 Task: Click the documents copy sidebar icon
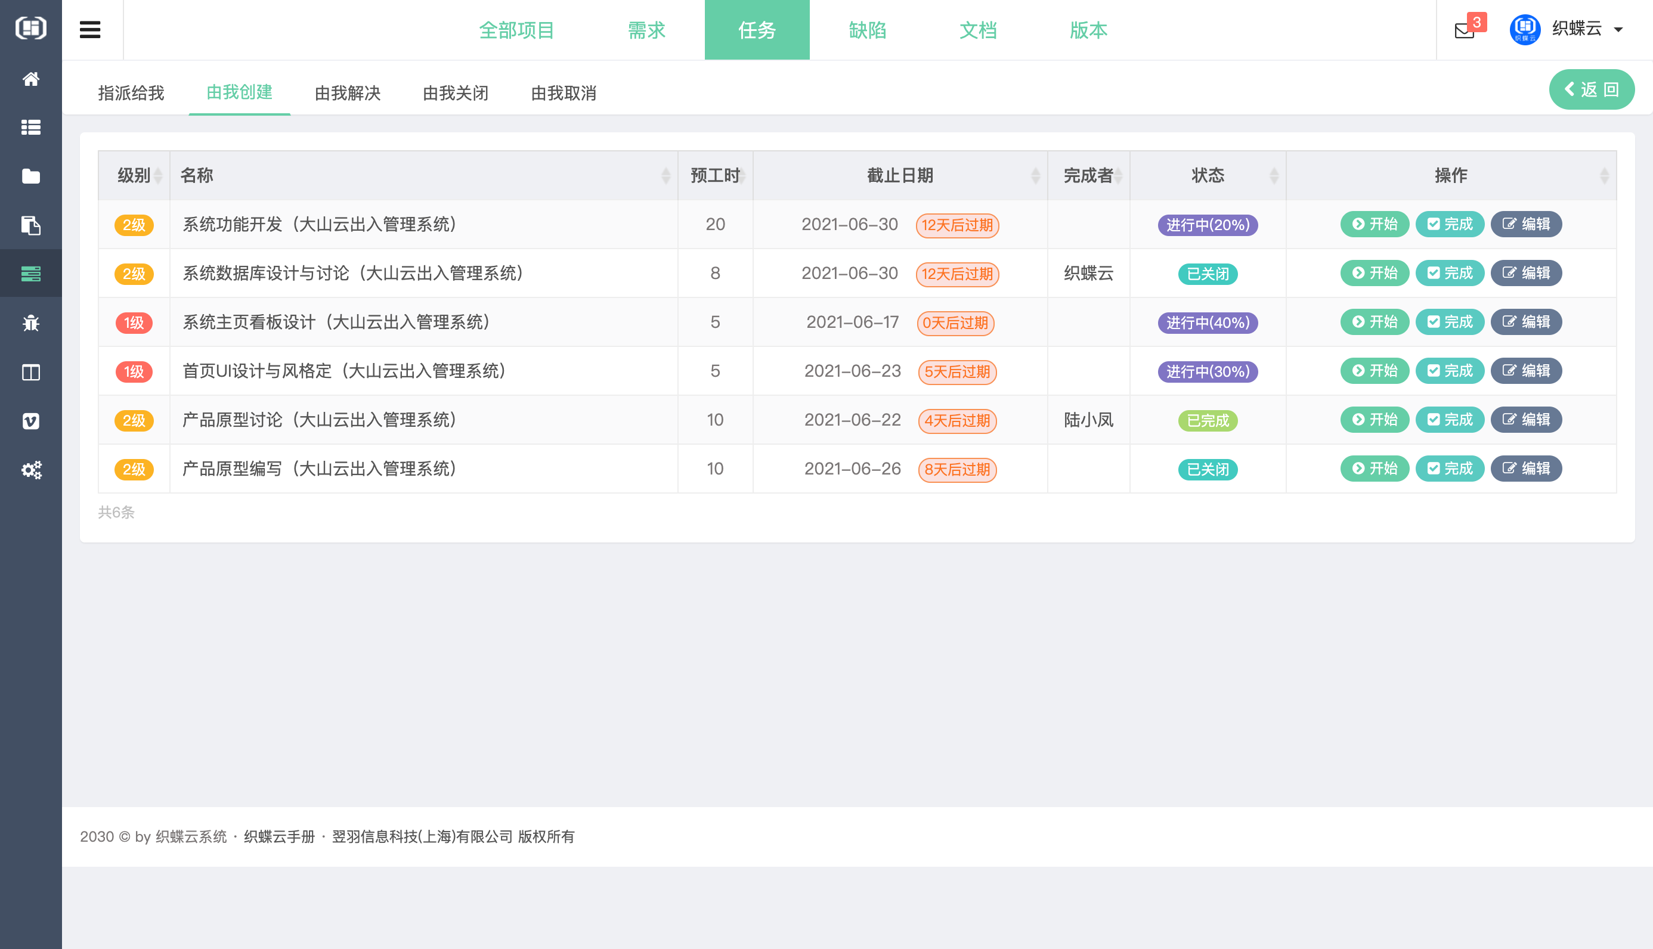30,225
